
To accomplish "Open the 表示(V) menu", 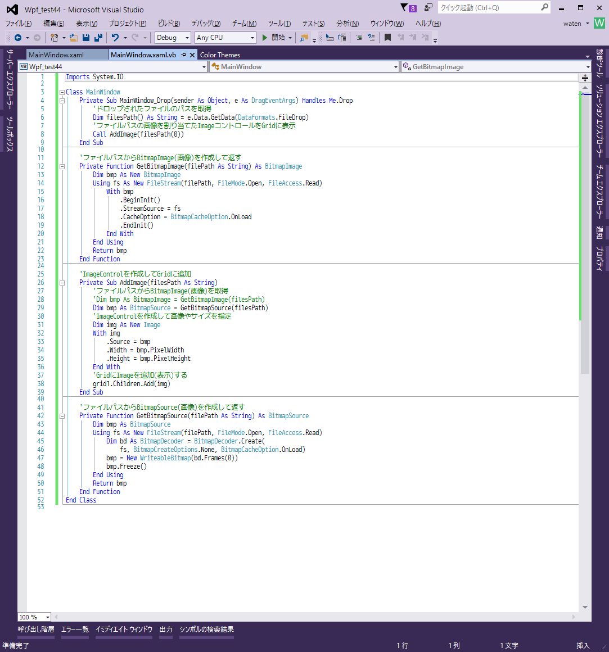I will tap(87, 23).
